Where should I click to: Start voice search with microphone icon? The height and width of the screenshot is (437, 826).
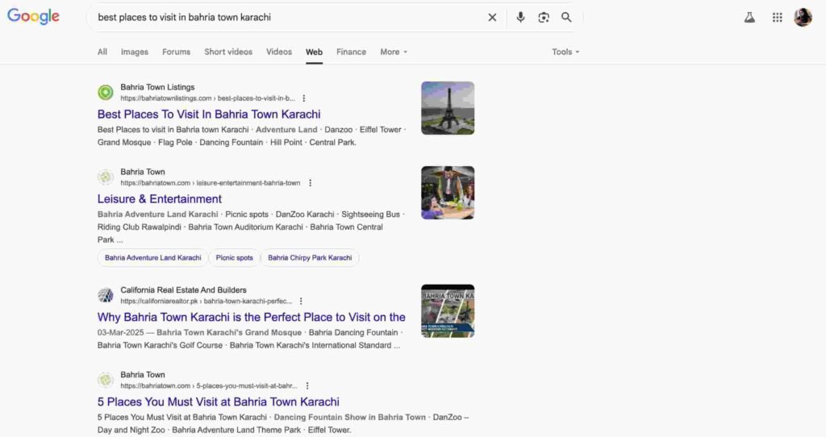(x=520, y=18)
